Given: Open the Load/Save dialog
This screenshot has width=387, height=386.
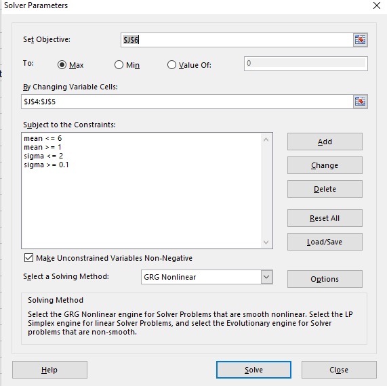Looking at the screenshot, I should coord(325,242).
